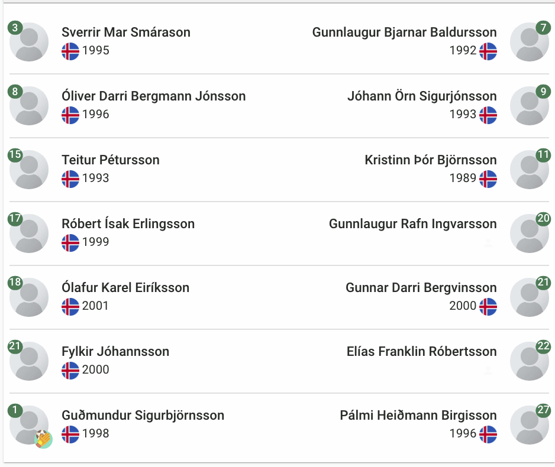This screenshot has height=467, width=555.
Task: Select player Kristinn Þór Björnsson
Action: (x=431, y=160)
